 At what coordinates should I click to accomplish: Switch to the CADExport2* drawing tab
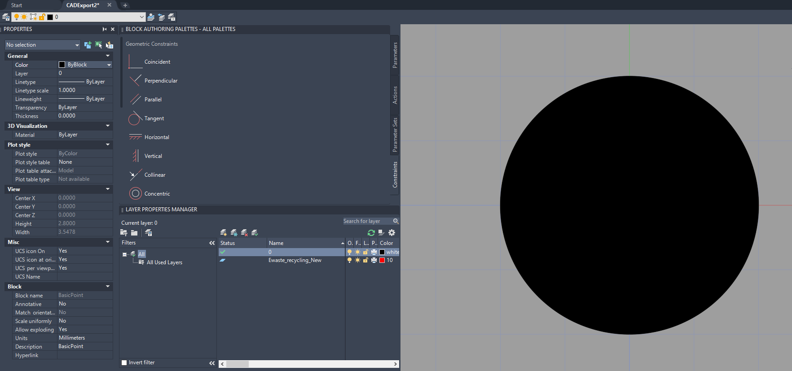click(83, 5)
